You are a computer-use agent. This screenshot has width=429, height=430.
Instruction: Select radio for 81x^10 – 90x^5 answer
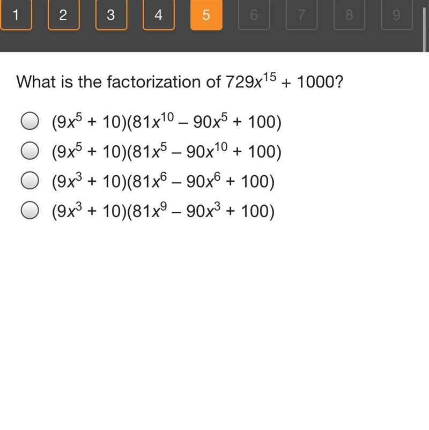[x=30, y=121]
